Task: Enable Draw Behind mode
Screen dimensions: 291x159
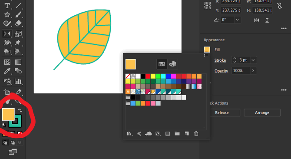Action: 13,142
